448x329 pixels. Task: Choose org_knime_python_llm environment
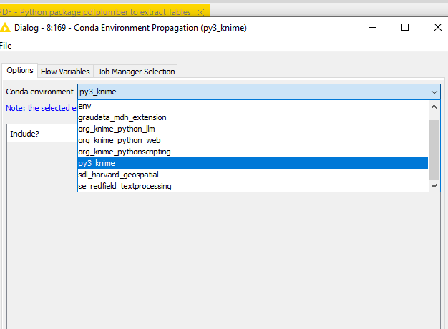[253, 129]
